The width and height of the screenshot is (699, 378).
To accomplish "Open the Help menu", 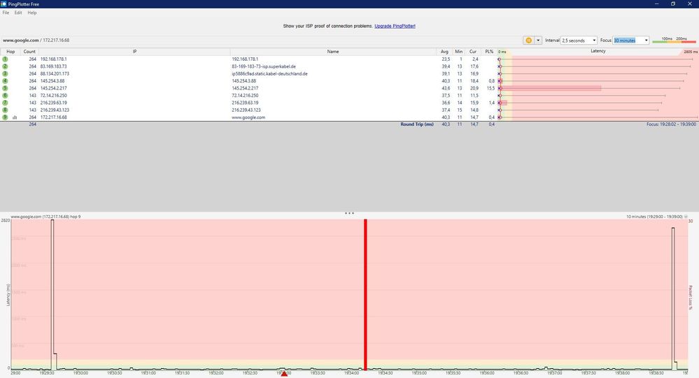I will (x=32, y=13).
